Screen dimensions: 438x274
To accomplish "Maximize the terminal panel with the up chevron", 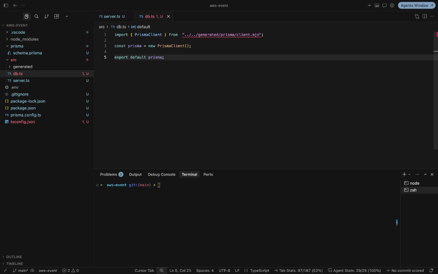I will [x=425, y=174].
